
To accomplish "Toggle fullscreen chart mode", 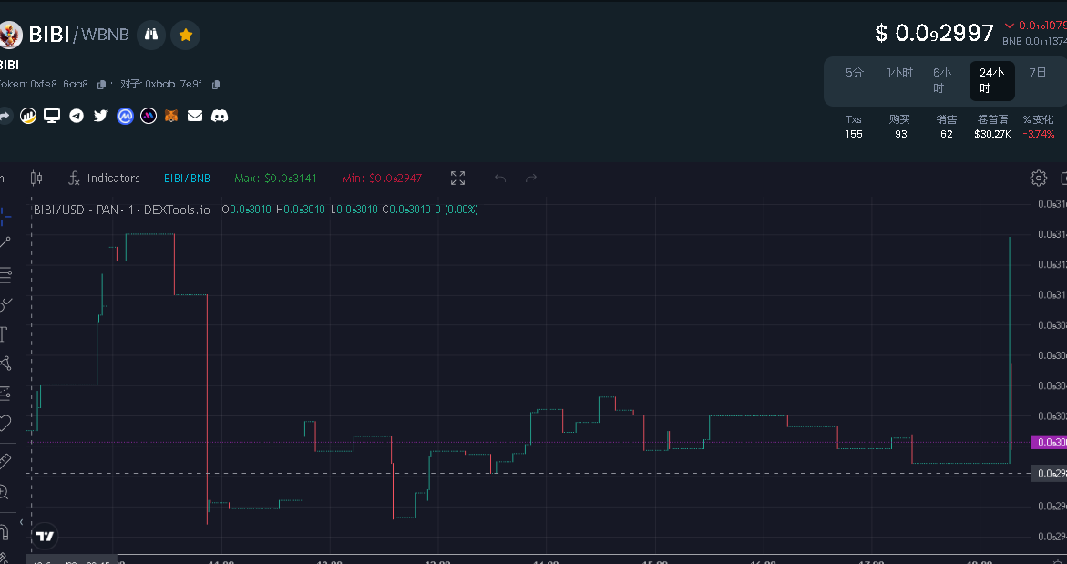I will tap(458, 179).
